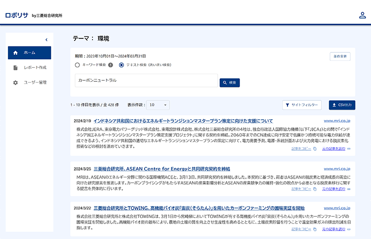This screenshot has width=371, height=239.
Task: Click the CSV出力 export button
Action: pyautogui.click(x=342, y=105)
